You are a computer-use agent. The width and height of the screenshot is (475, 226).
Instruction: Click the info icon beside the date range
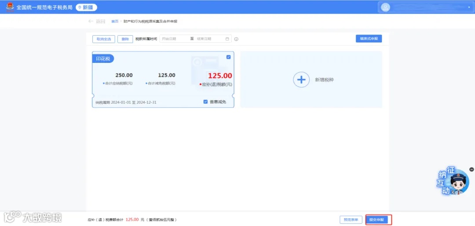pos(236,39)
